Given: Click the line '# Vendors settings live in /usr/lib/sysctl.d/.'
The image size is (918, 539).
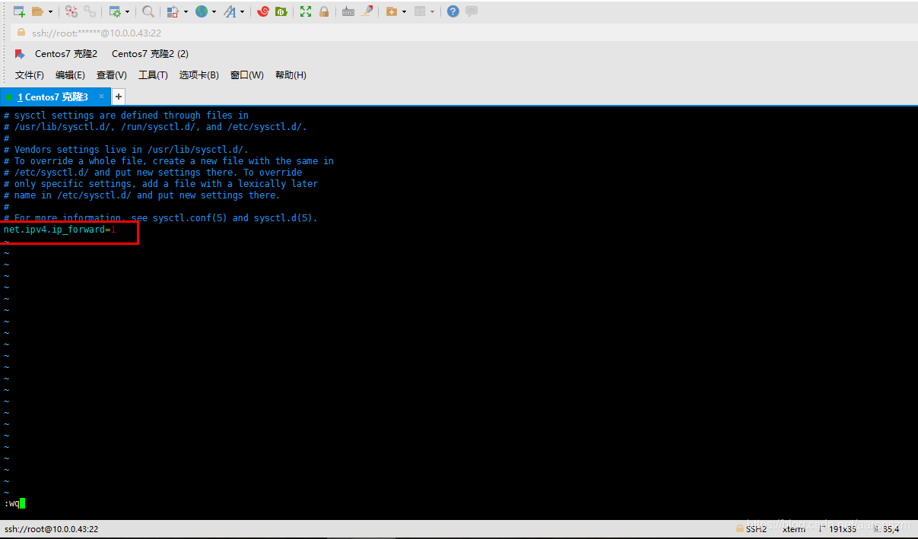Looking at the screenshot, I should (x=126, y=150).
